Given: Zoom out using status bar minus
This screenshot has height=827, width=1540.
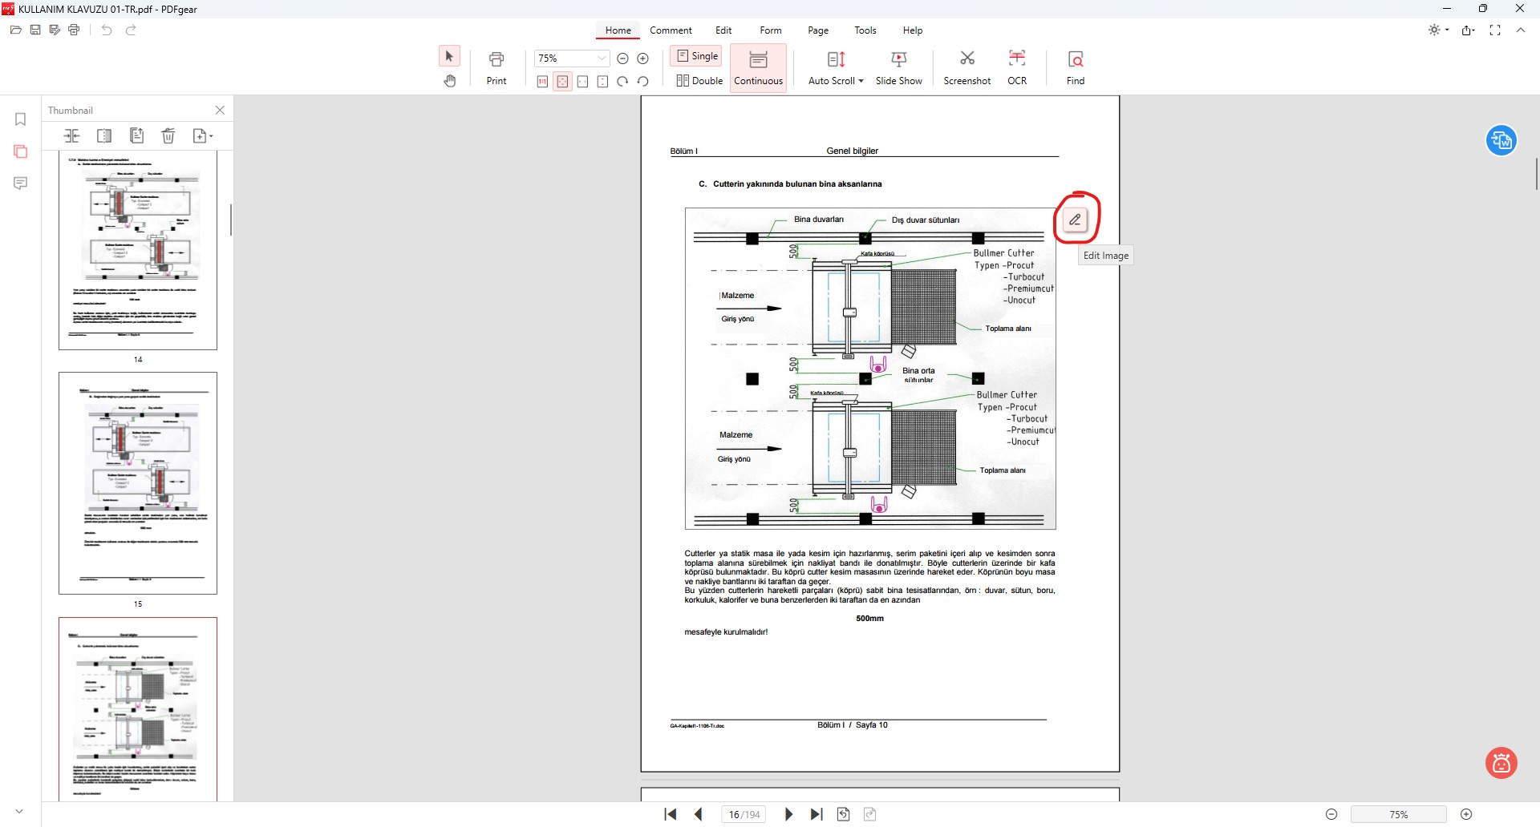Looking at the screenshot, I should click(x=1331, y=814).
